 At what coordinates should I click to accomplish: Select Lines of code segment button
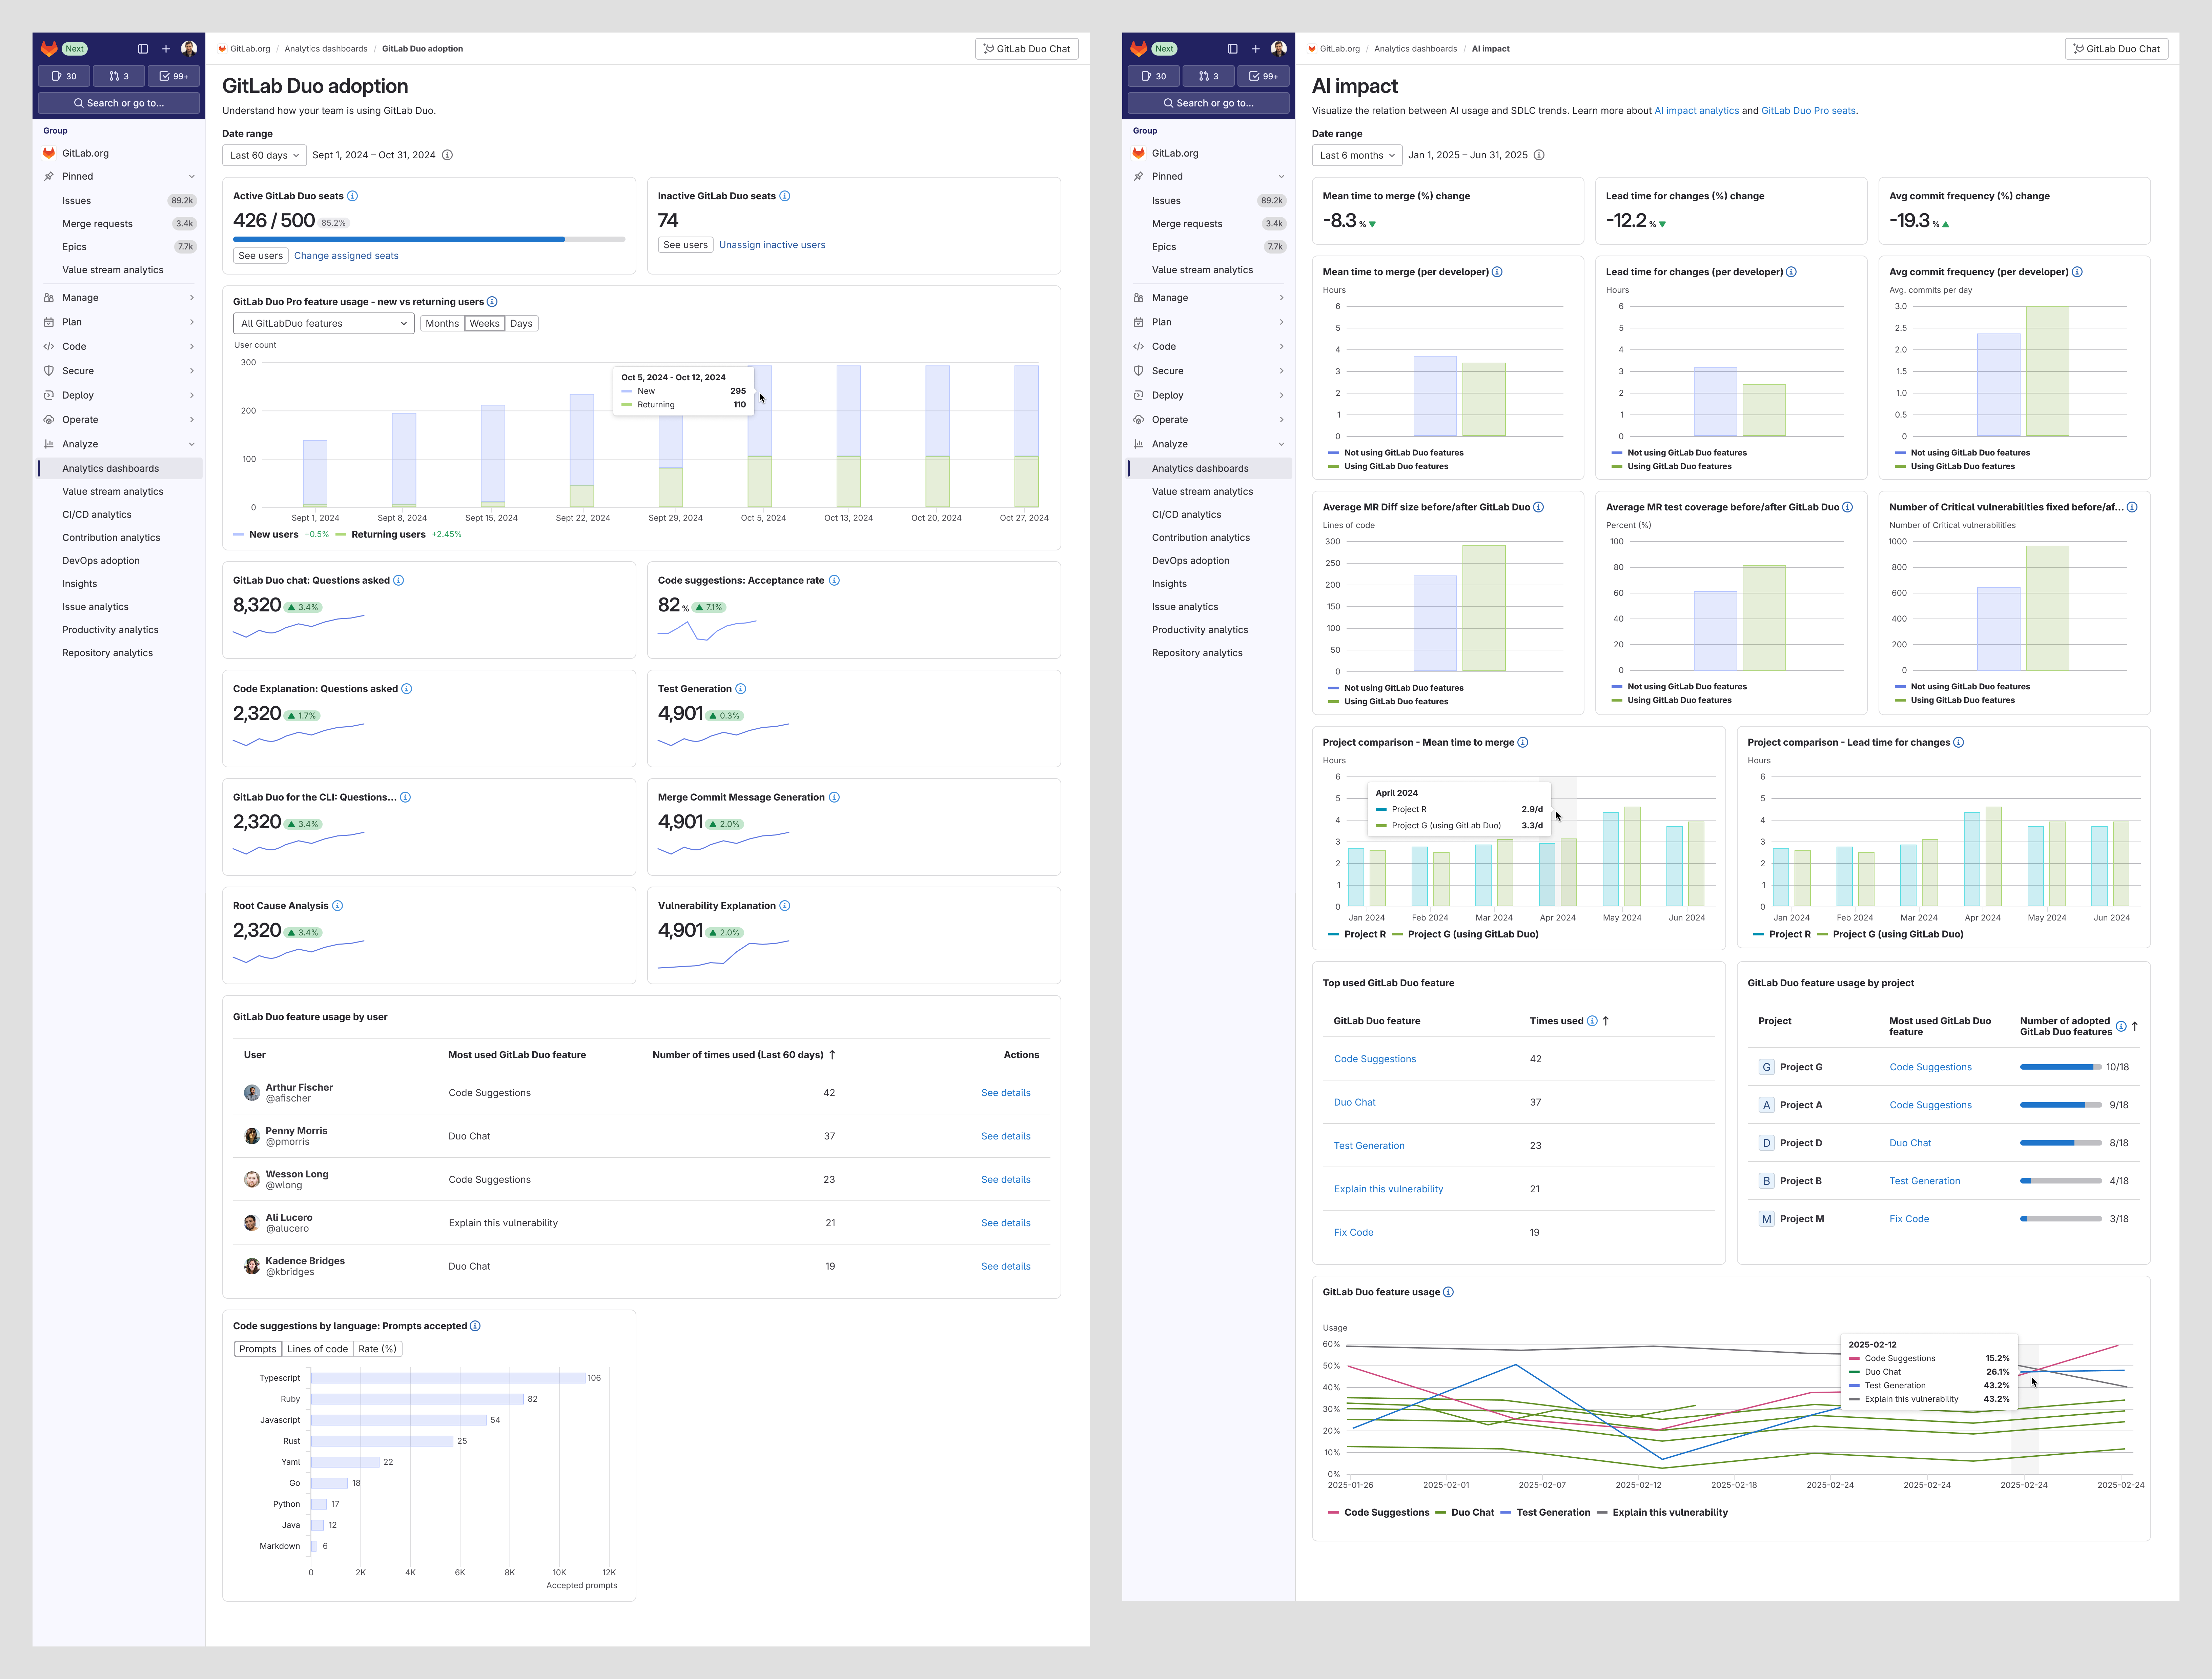tap(317, 1349)
